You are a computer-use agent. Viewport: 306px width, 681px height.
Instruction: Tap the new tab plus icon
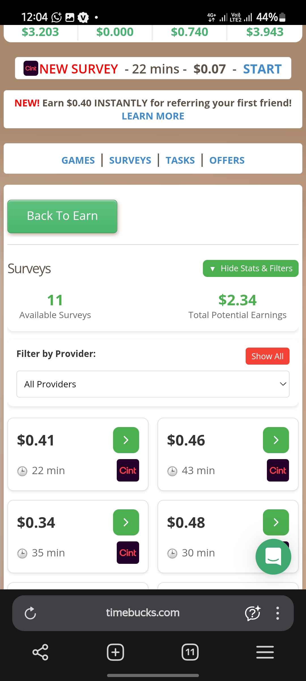tap(115, 652)
